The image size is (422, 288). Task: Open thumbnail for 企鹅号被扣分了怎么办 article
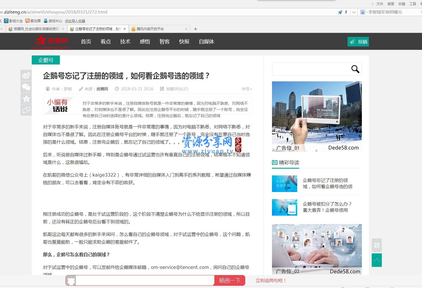click(285, 207)
